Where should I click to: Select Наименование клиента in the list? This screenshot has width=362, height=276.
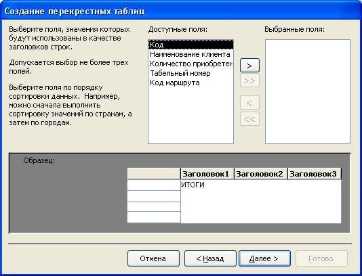pyautogui.click(x=190, y=54)
